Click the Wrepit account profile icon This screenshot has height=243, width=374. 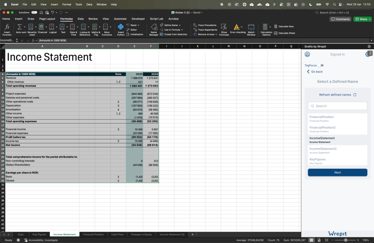click(x=307, y=54)
